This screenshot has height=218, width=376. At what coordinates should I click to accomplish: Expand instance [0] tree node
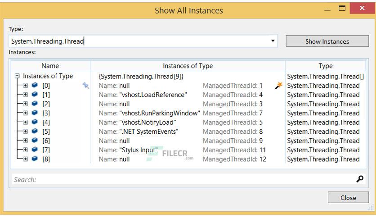point(25,85)
